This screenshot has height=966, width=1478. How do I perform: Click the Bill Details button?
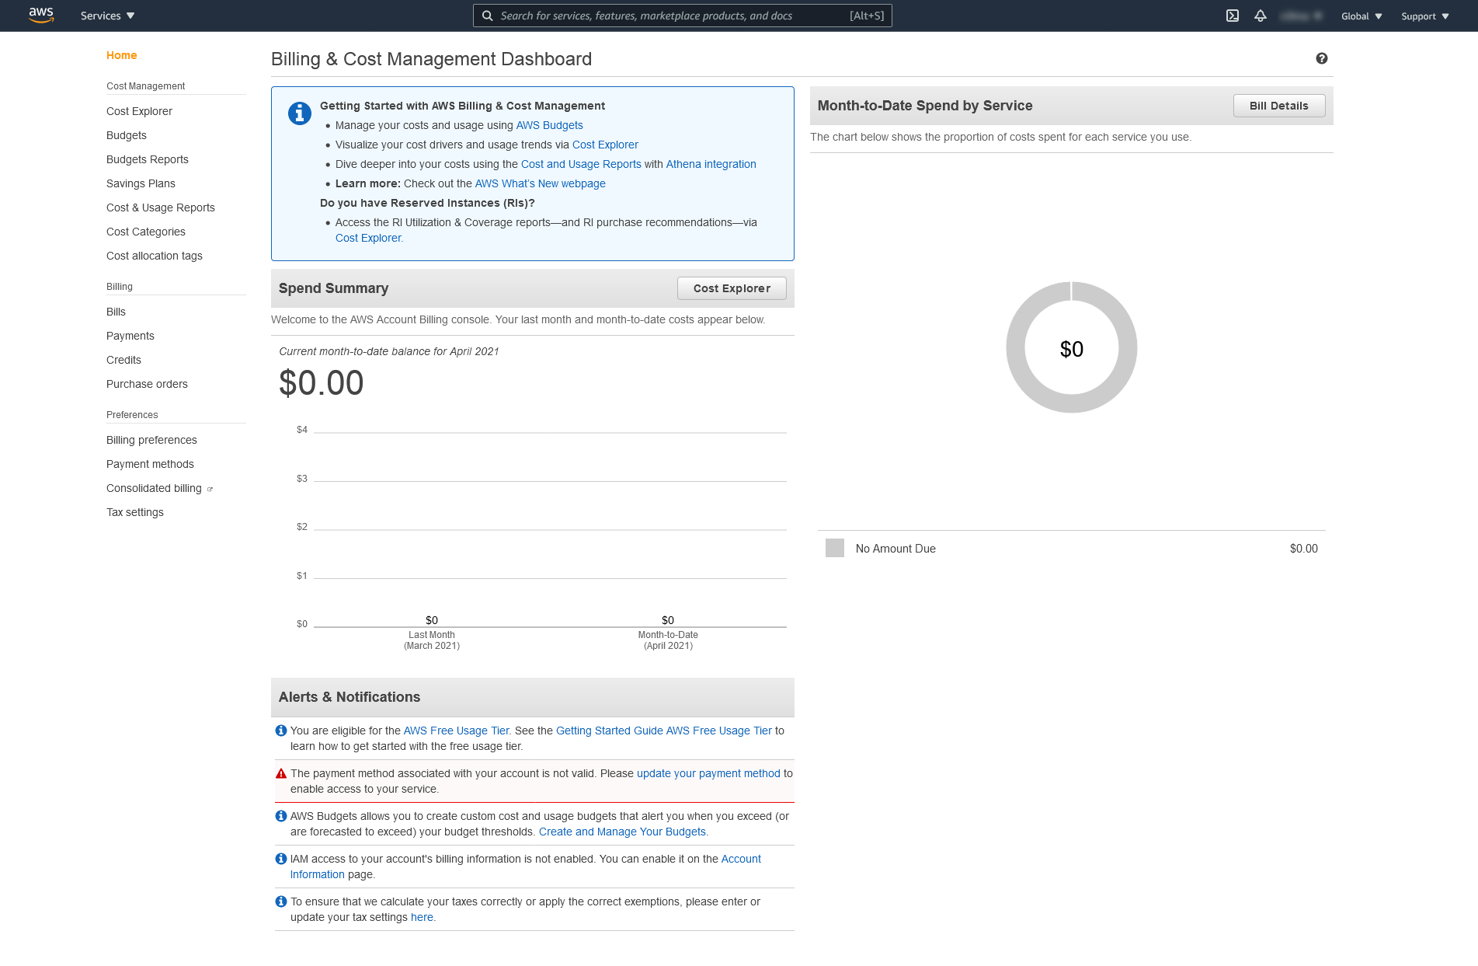pyautogui.click(x=1279, y=106)
